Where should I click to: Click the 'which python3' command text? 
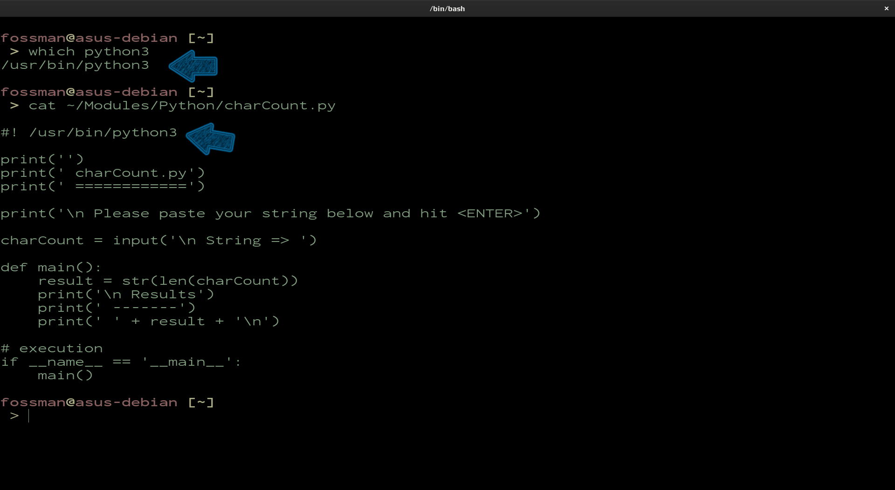pyautogui.click(x=89, y=52)
